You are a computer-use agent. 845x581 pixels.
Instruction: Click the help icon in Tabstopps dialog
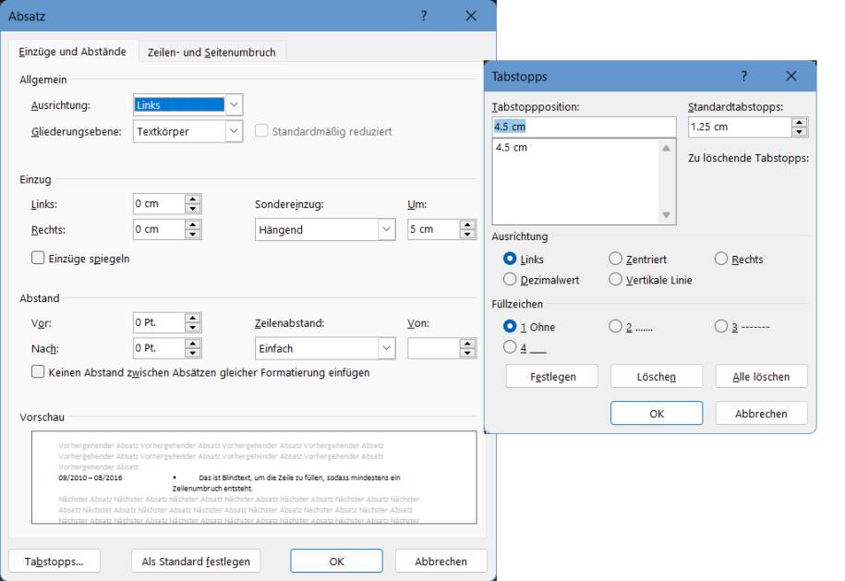[744, 77]
